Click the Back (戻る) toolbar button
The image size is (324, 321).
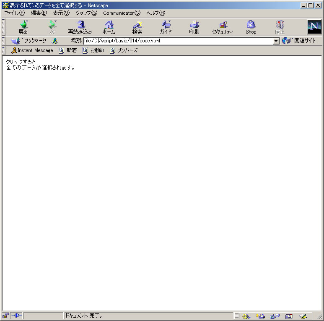click(23, 27)
